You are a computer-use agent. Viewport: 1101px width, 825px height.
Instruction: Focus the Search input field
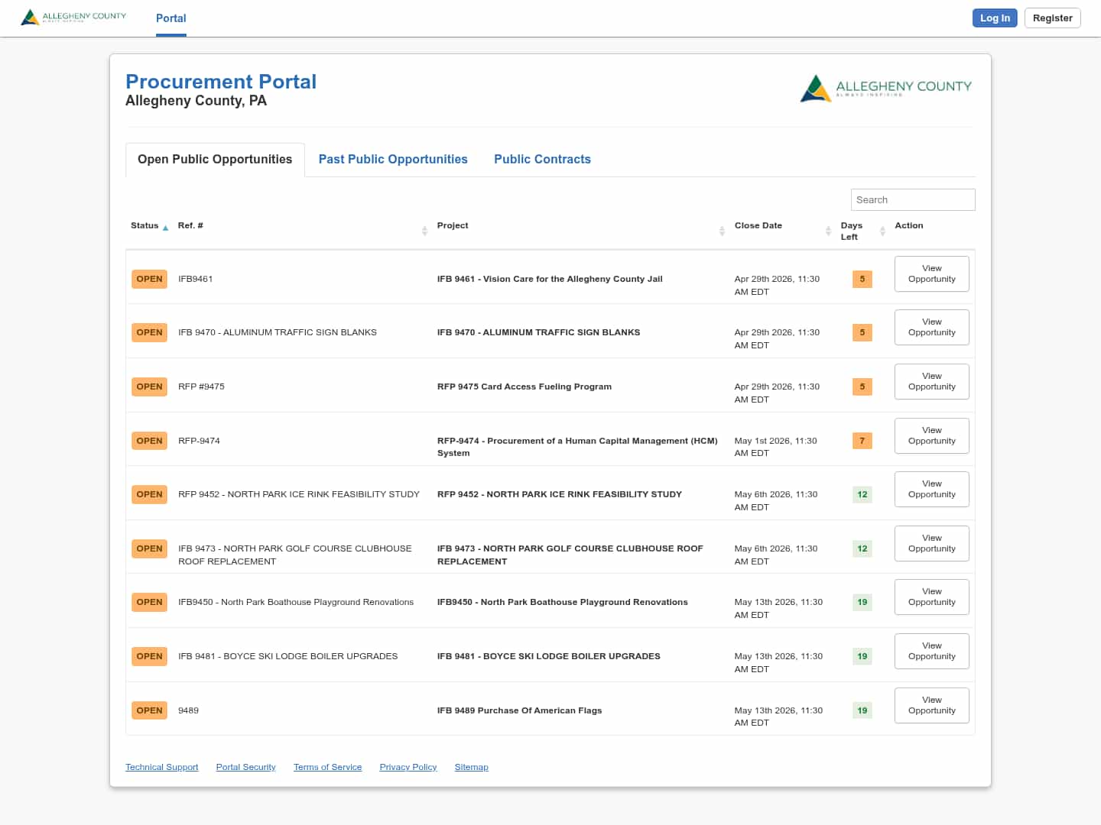(912, 199)
